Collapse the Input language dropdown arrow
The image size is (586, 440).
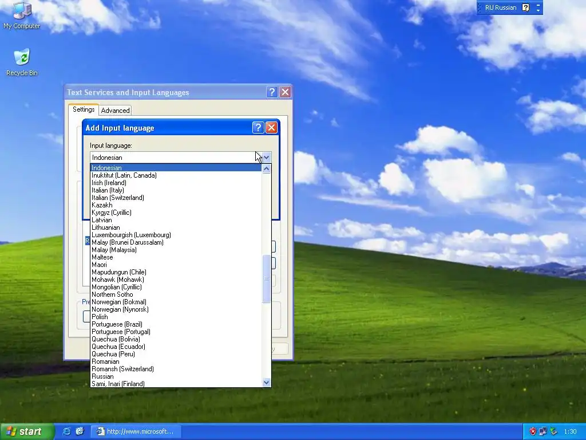[266, 158]
